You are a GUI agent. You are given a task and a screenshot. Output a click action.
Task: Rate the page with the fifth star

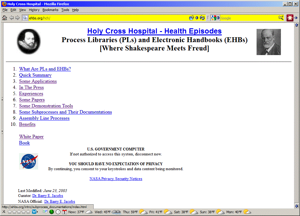(28, 212)
